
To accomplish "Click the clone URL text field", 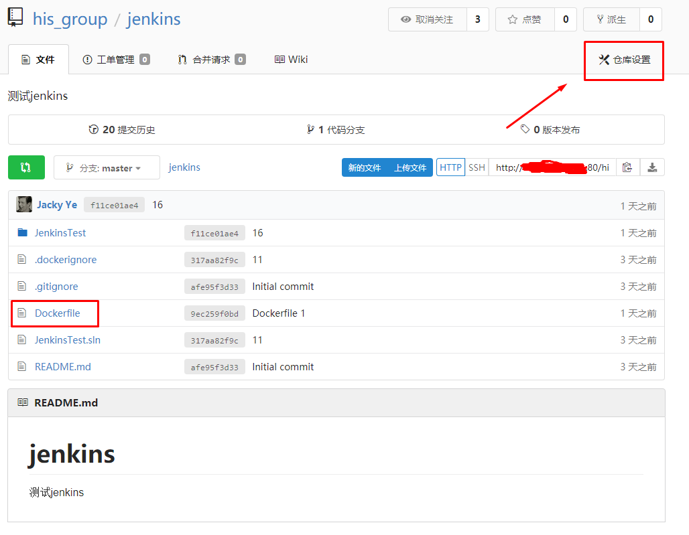I will click(x=552, y=167).
